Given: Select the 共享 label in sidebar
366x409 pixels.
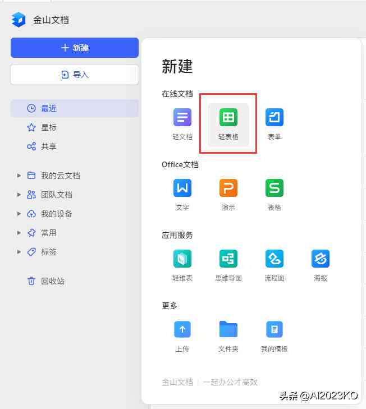Looking at the screenshot, I should pos(48,146).
